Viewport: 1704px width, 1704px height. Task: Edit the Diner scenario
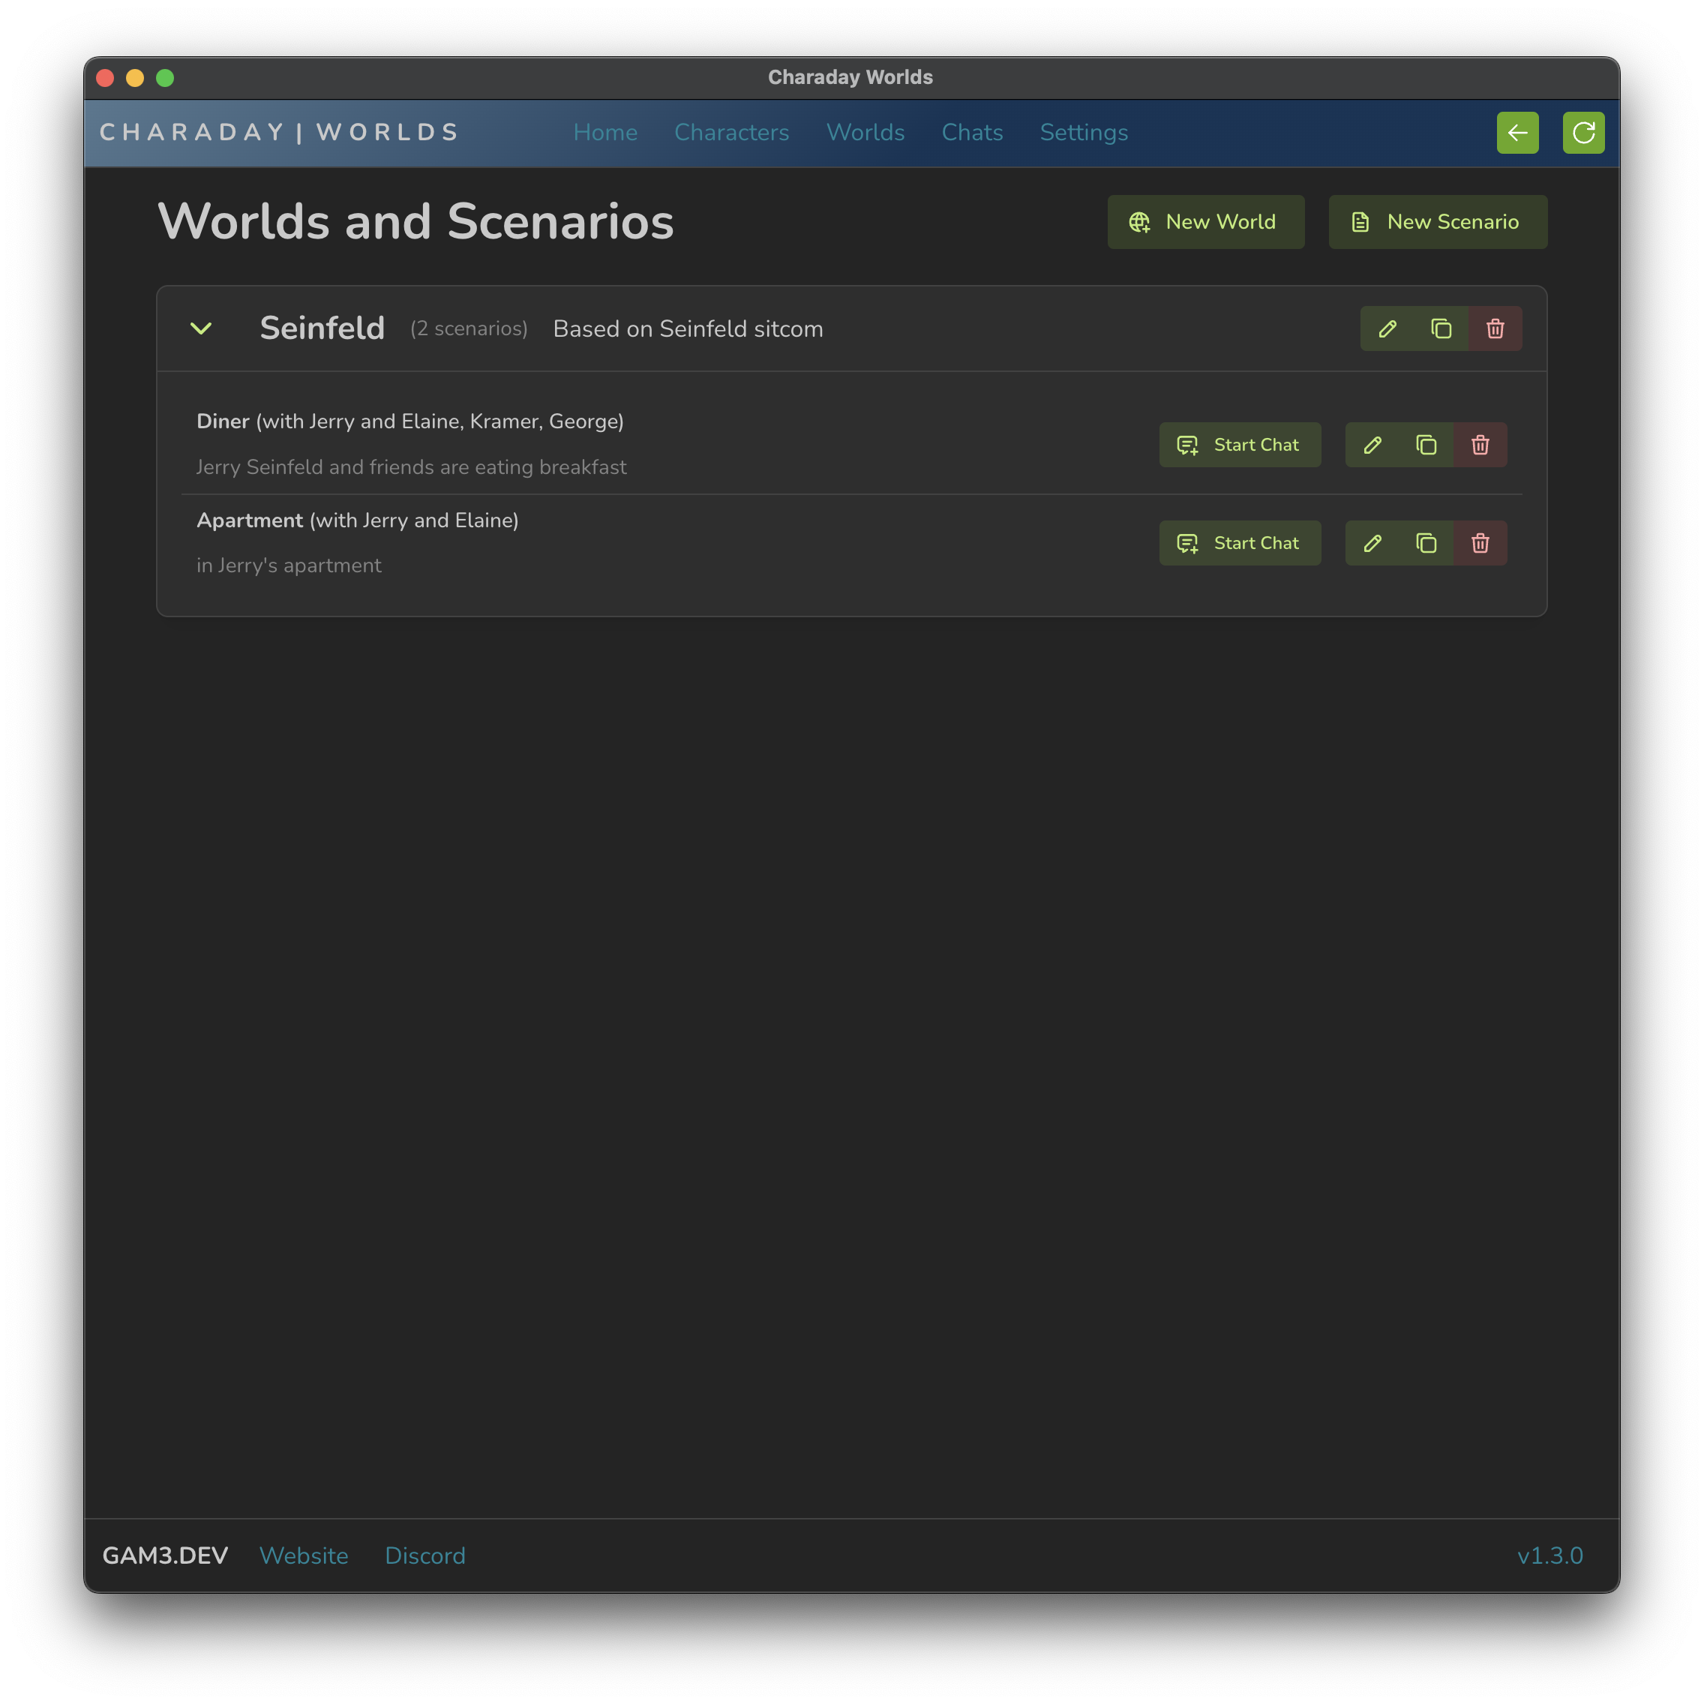(1372, 445)
